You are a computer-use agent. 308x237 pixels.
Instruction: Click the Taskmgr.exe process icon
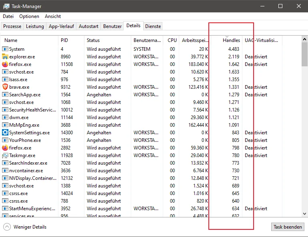tap(5, 155)
